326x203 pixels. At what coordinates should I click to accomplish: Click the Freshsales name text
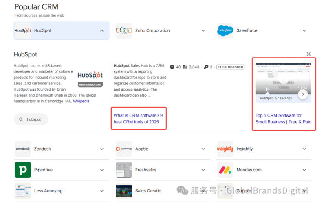click(146, 170)
